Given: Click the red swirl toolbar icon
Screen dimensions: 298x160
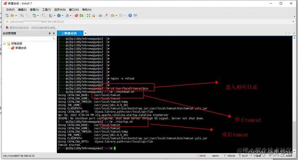Looking at the screenshot, I should (x=76, y=15).
